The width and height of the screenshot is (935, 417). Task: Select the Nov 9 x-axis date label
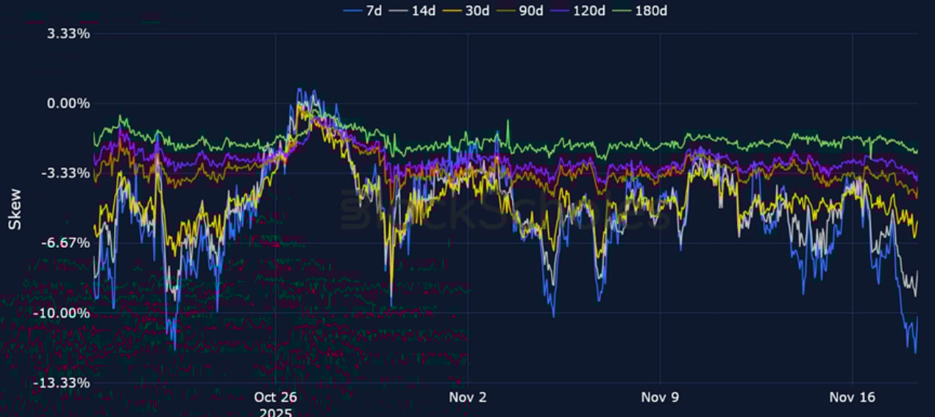[660, 397]
